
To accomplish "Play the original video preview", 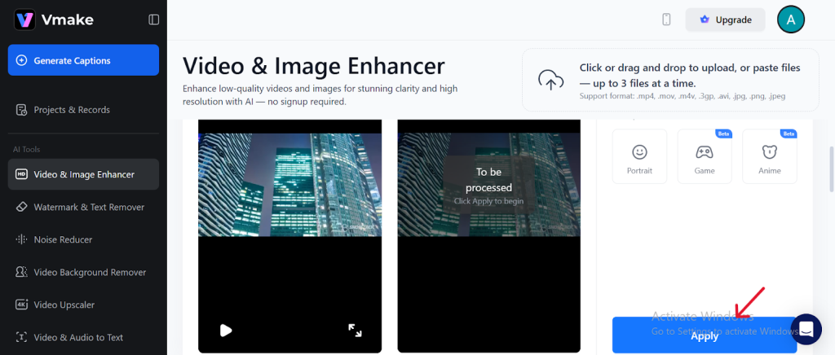I will [x=226, y=330].
